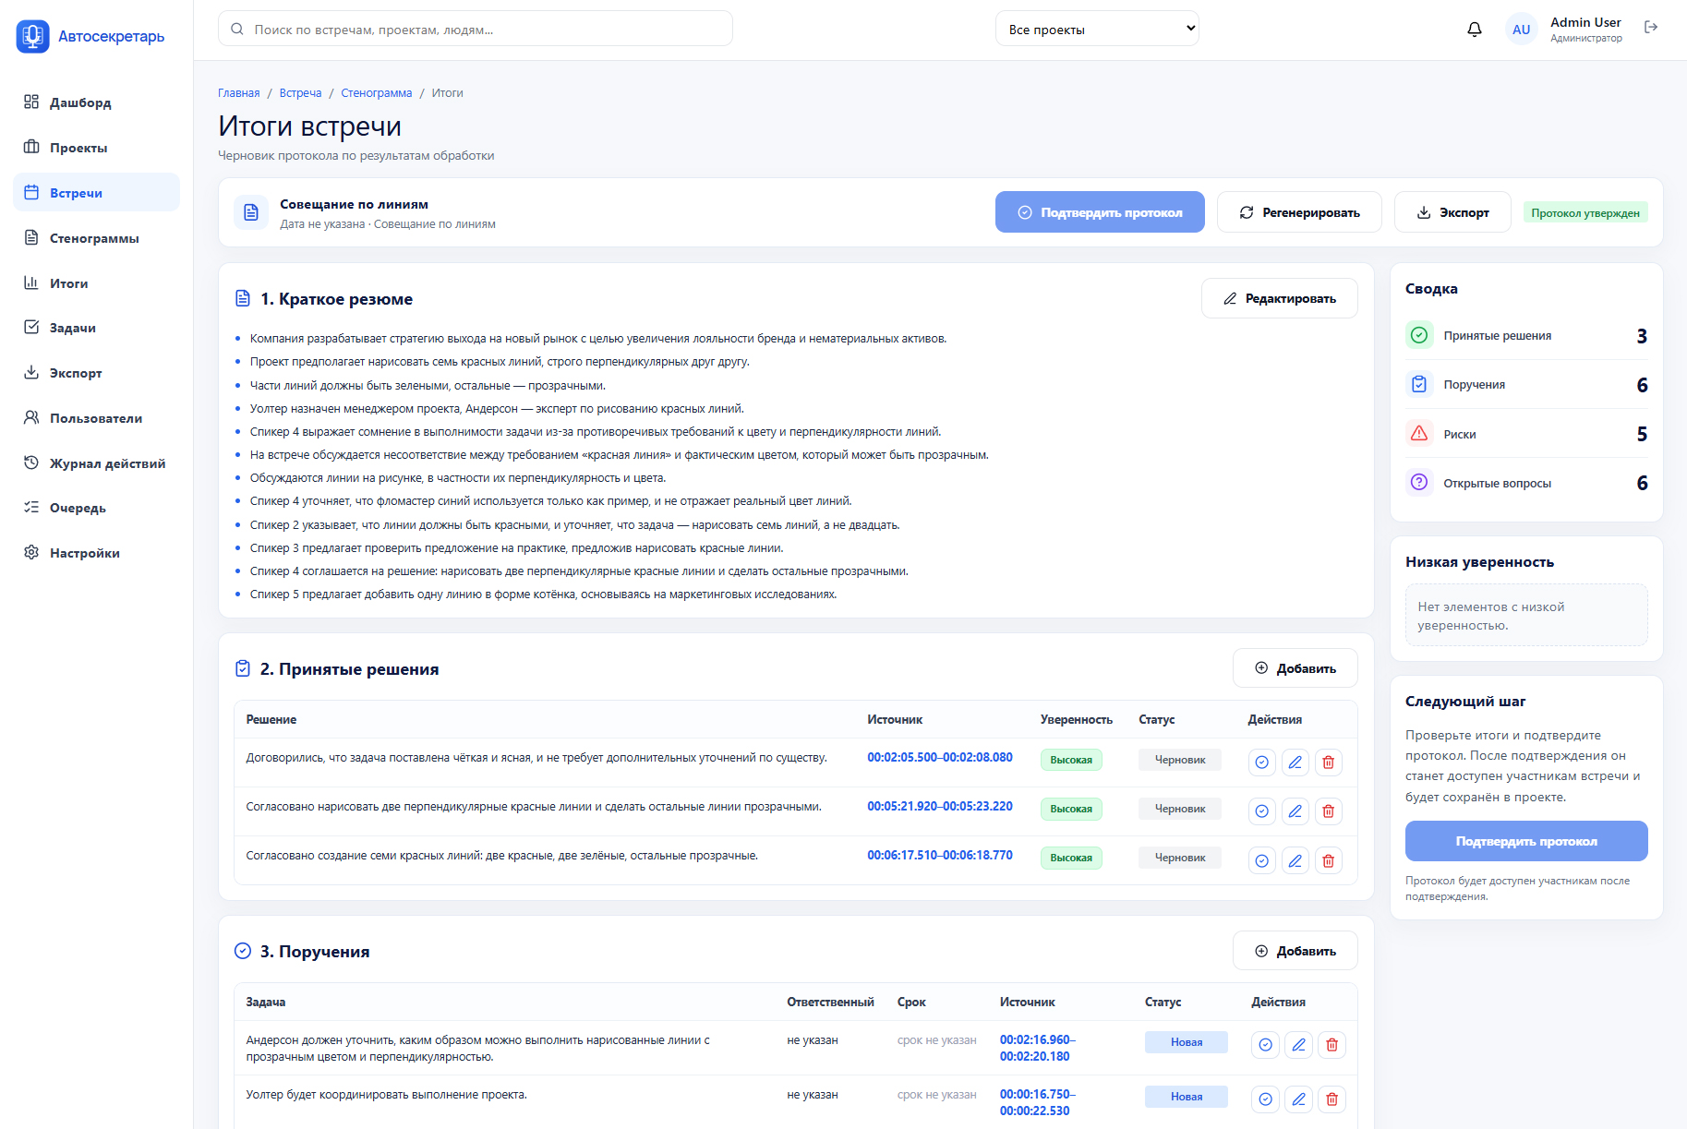Image resolution: width=1687 pixels, height=1129 pixels.
Task: Confirm the decision on две перпендикулярные красные линии
Action: (x=1261, y=811)
